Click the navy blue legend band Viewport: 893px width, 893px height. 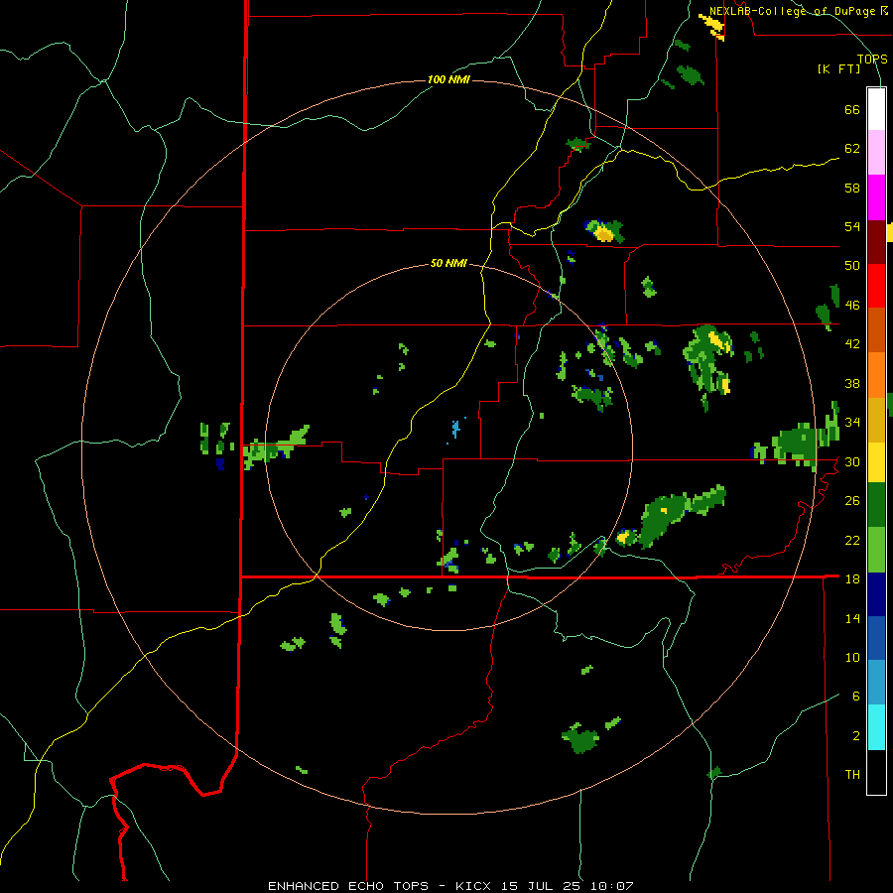(876, 594)
